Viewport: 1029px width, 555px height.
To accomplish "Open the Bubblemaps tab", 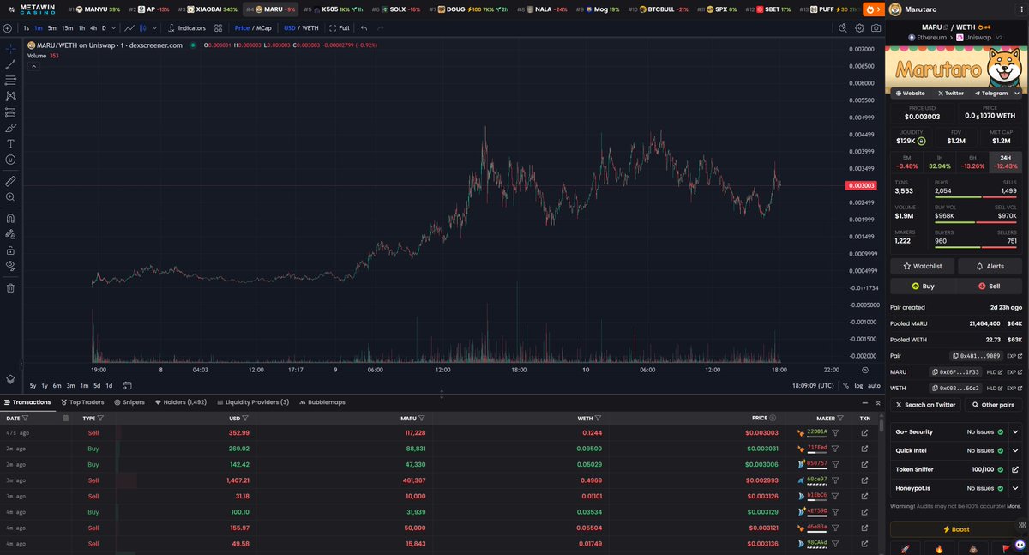I will [x=322, y=401].
